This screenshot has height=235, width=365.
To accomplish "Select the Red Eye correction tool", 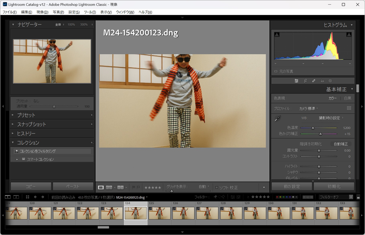I will click(x=322, y=81).
